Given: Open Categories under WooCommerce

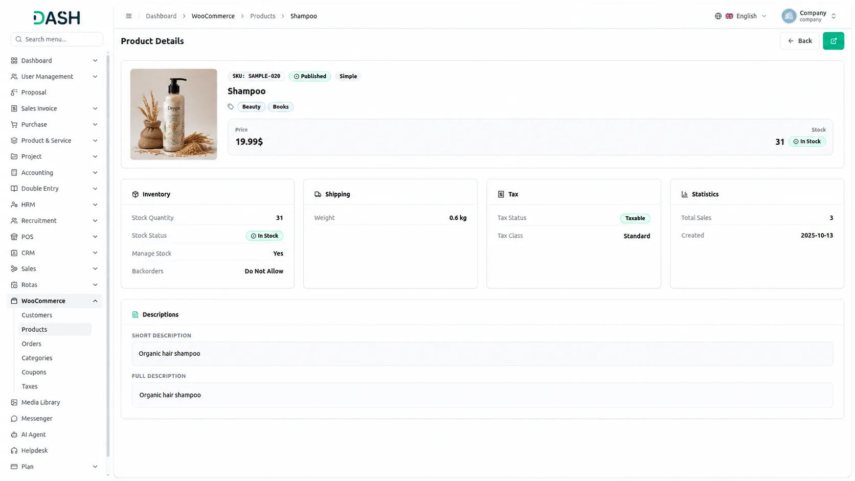Looking at the screenshot, I should (37, 358).
